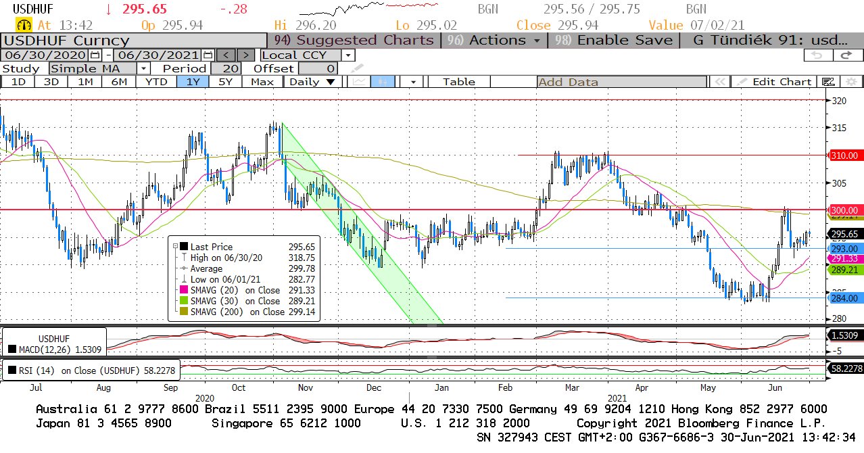Click the 291.33 pink axis label
Screen dimensions: 864x453
coord(846,258)
